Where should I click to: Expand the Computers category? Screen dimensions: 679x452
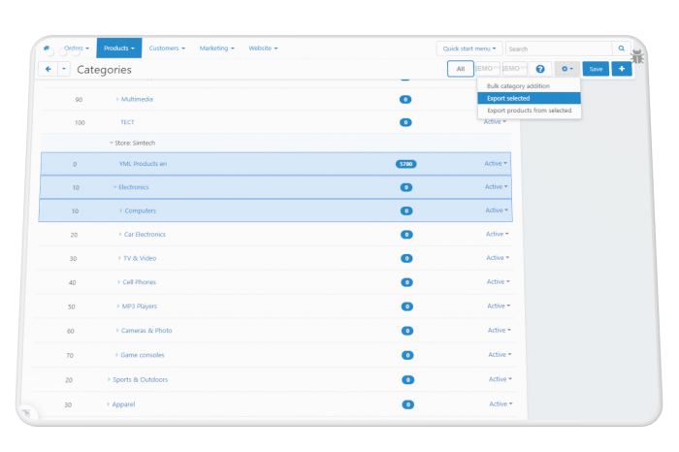coord(121,210)
